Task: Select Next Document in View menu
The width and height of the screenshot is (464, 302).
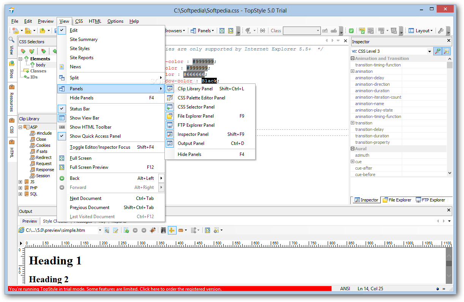Action: [111, 198]
